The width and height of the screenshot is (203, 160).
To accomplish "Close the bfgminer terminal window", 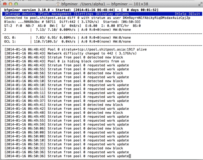I will point(5,4).
